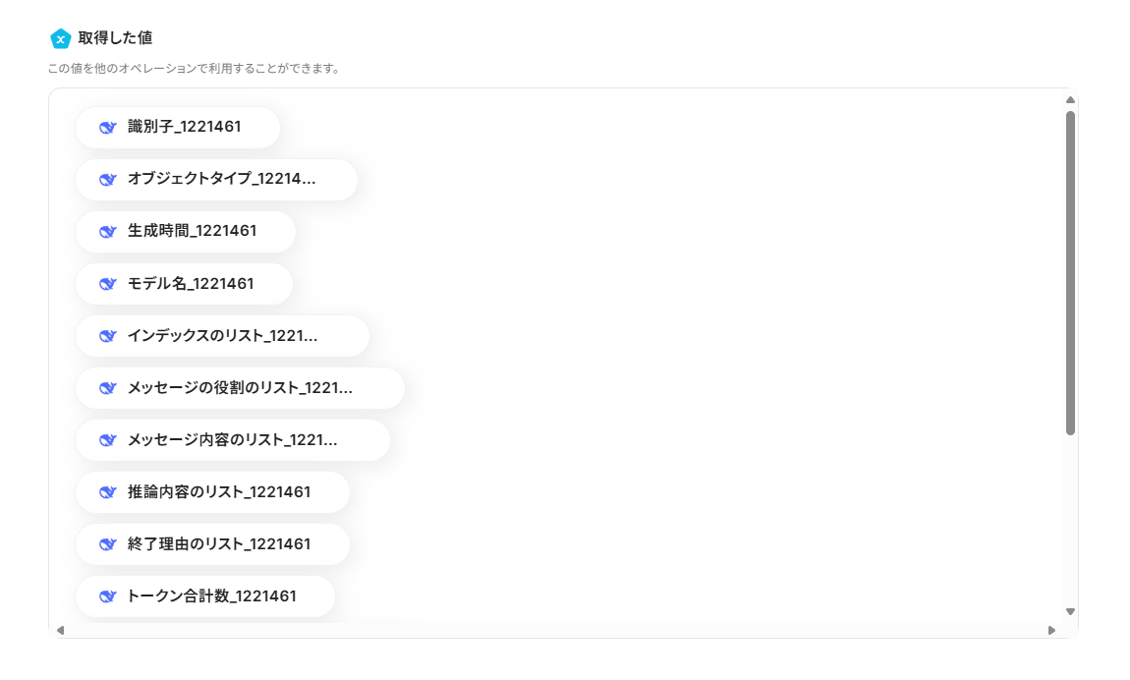Screen dimensions: 1130x680
Task: Click the whale icon beside モデル名_1221461
Action: tap(108, 284)
